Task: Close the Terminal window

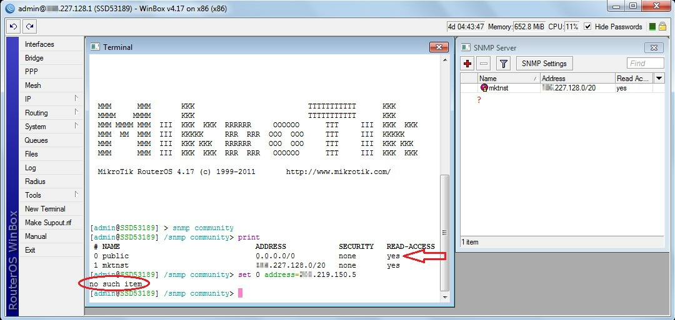Action: pos(439,47)
